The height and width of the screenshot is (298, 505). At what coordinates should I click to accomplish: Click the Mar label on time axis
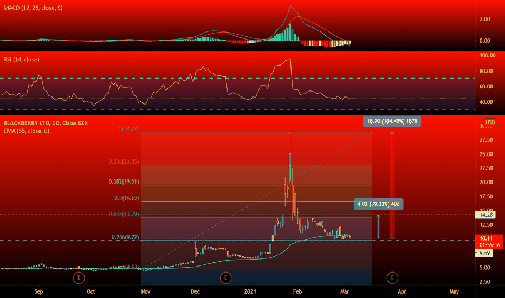pos(345,291)
